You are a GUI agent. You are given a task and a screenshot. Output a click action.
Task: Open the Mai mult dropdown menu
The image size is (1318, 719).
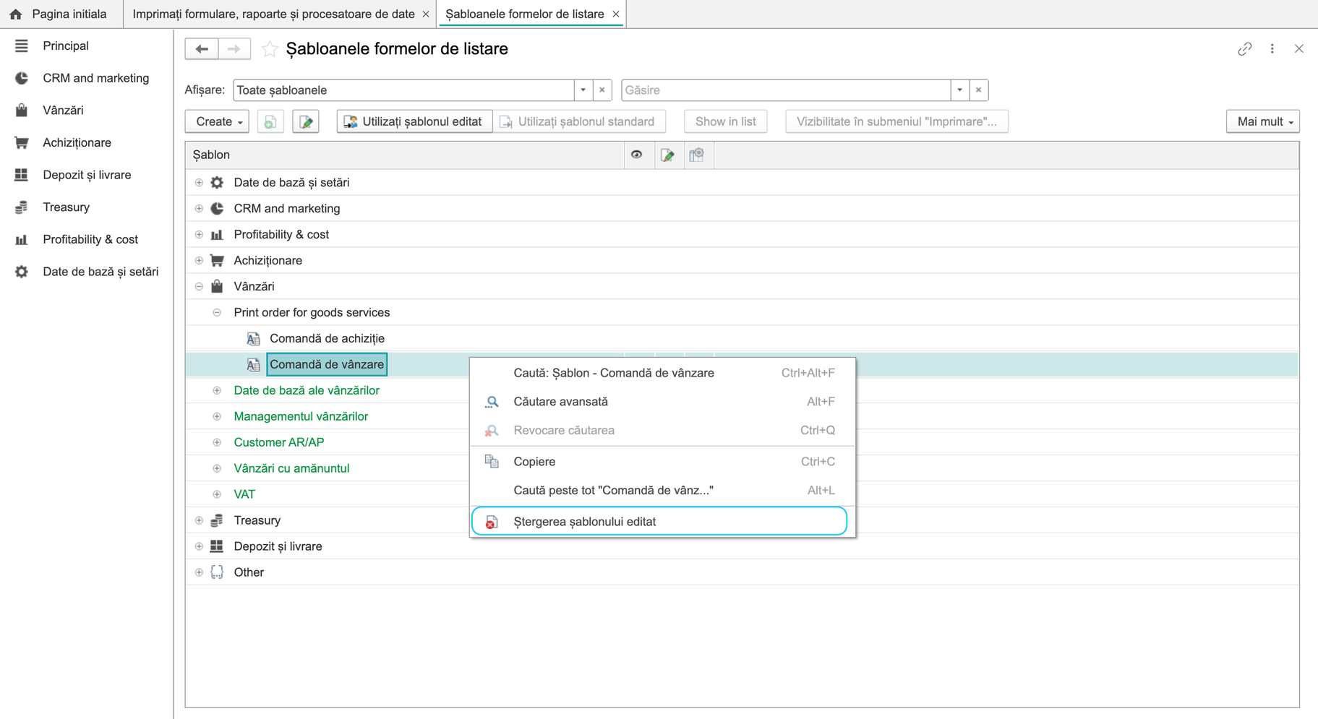(x=1263, y=121)
